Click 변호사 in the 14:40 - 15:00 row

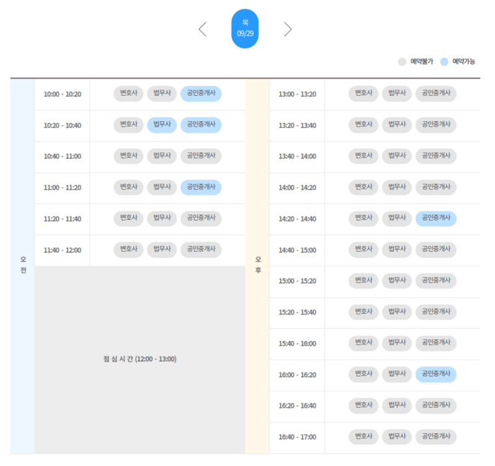point(363,250)
